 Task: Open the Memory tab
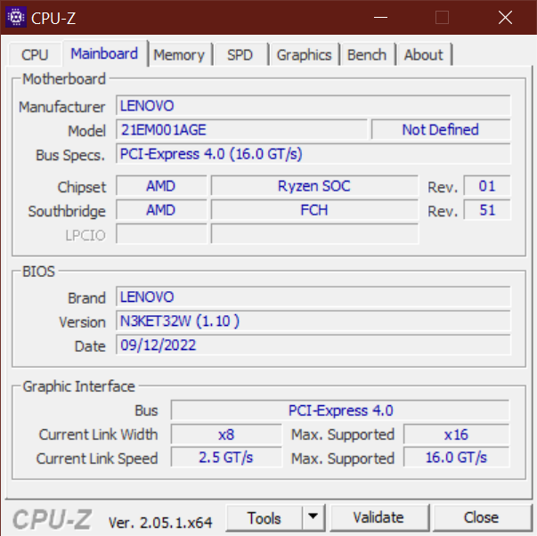[179, 55]
